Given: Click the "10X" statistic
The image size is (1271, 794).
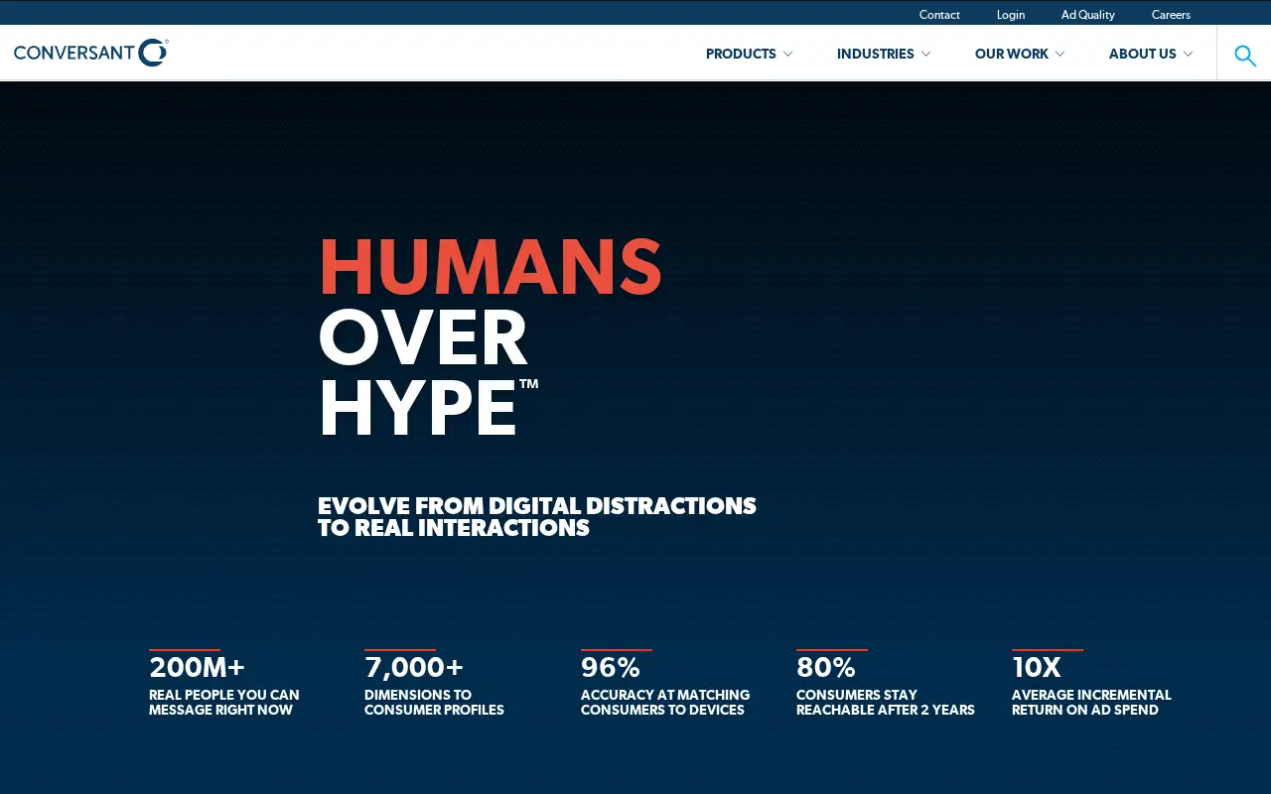Looking at the screenshot, I should pyautogui.click(x=1037, y=667).
